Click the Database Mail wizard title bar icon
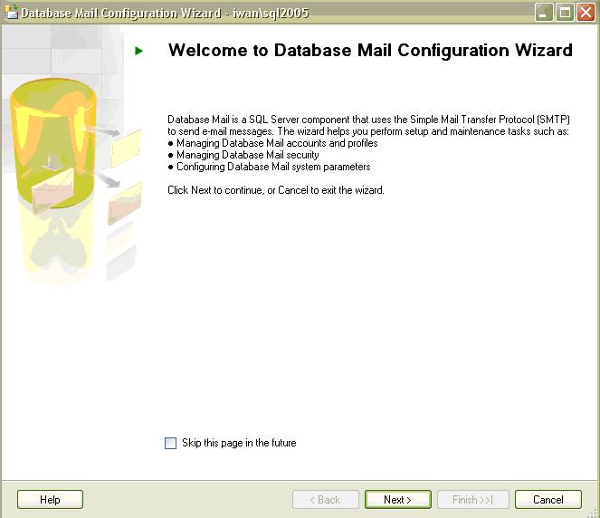Image resolution: width=600 pixels, height=518 pixels. 10,12
